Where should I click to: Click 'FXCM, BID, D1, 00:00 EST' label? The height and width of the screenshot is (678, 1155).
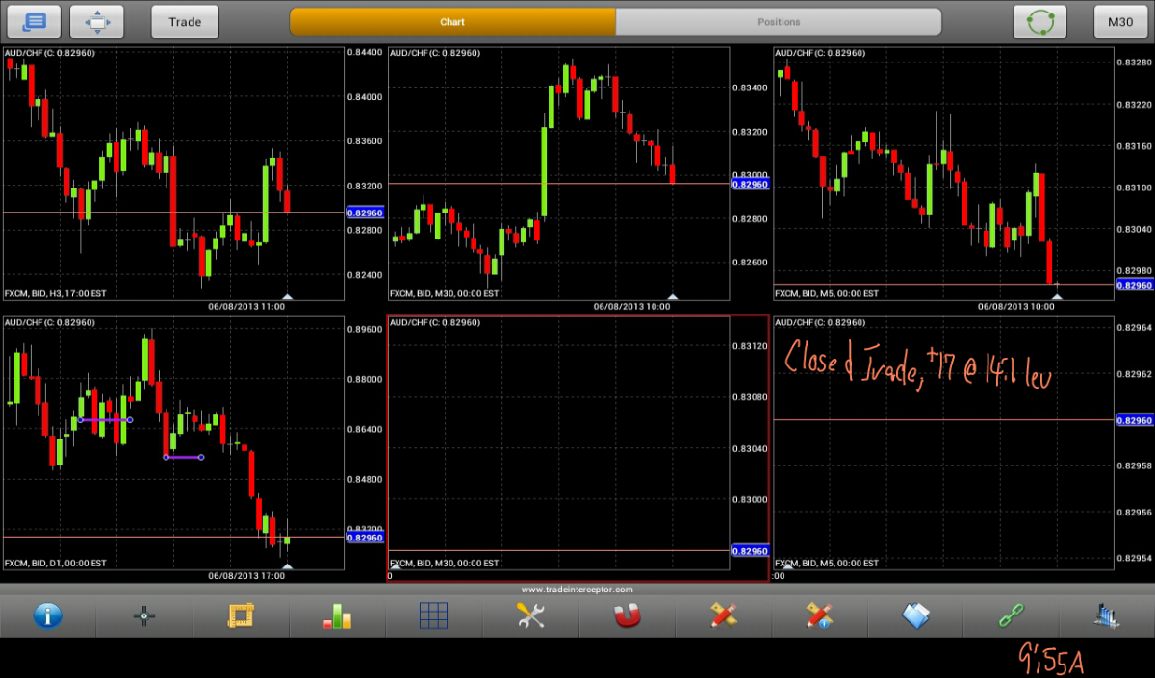tap(55, 563)
